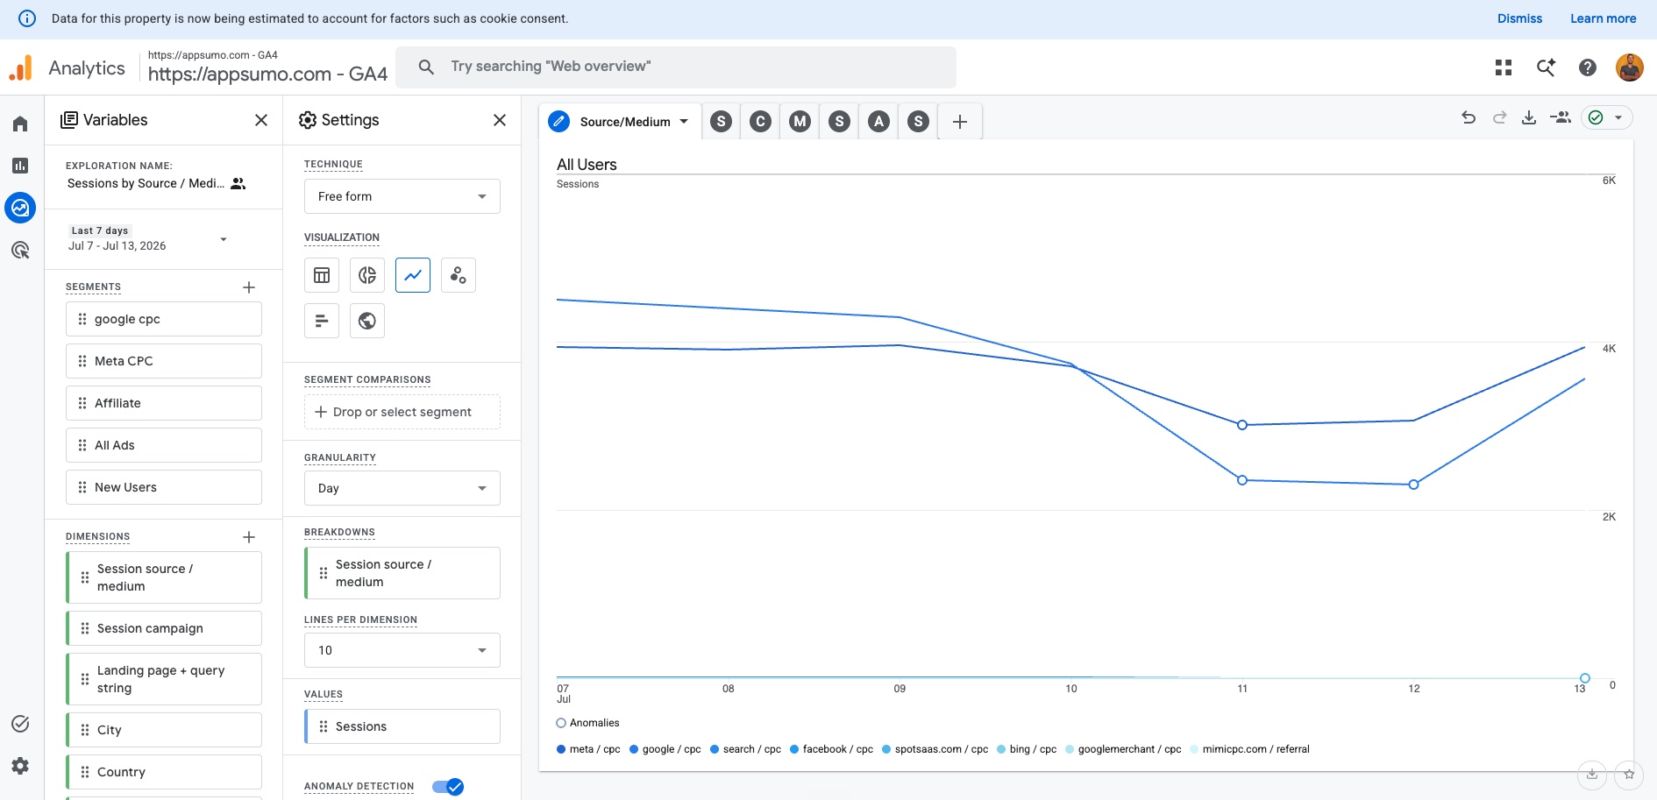Click the Analytics logo
The width and height of the screenshot is (1657, 800).
pos(20,67)
